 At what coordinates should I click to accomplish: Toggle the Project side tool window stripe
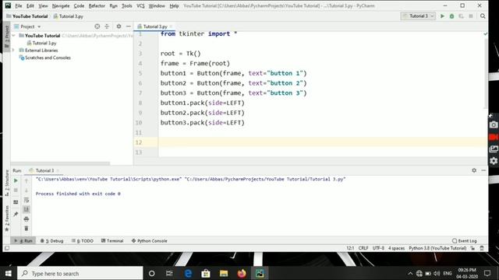[7, 37]
